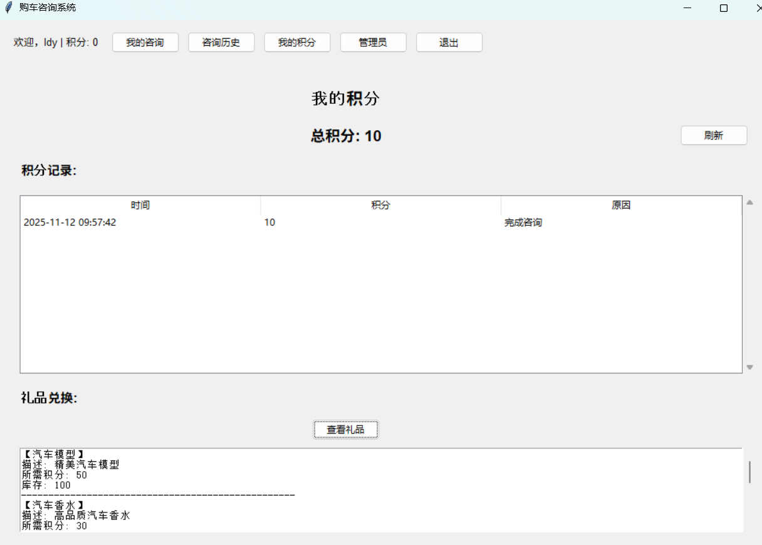Click the 【汽车香水】 gift title text
762x545 pixels.
pyautogui.click(x=53, y=505)
